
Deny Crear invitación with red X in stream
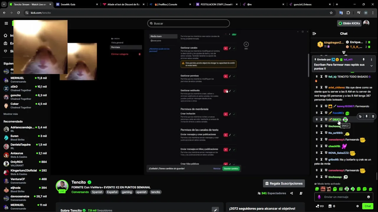coord(226,114)
